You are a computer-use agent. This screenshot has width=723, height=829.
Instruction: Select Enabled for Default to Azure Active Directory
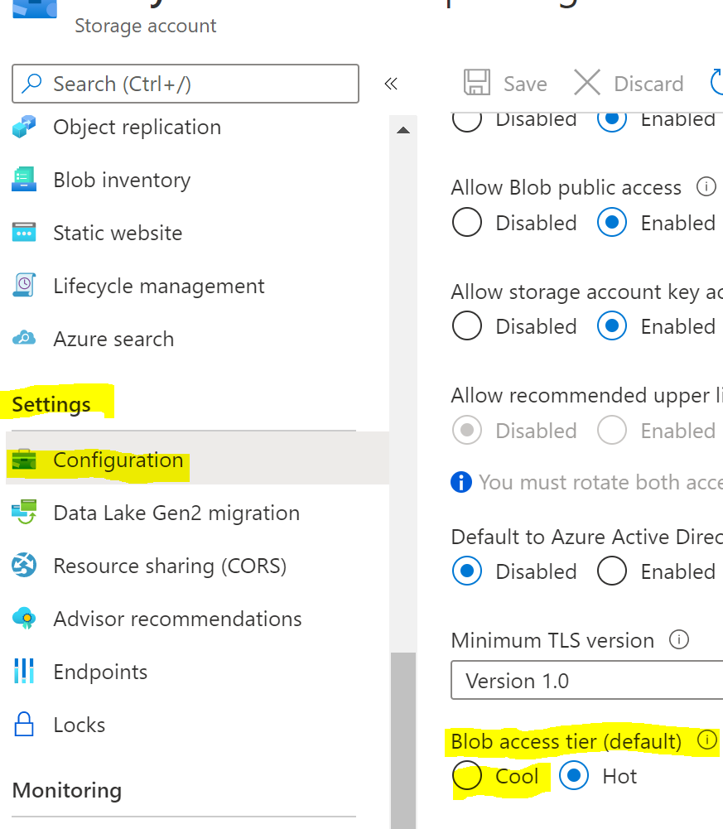click(612, 571)
